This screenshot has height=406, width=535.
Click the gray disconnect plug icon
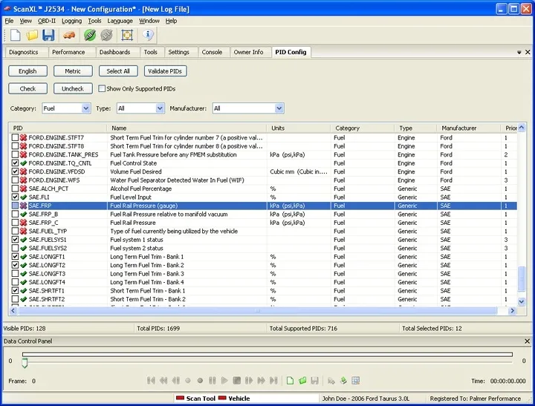tap(106, 35)
